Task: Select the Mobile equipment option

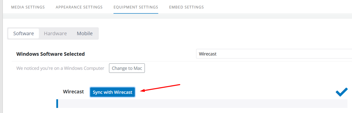Action: [85, 33]
